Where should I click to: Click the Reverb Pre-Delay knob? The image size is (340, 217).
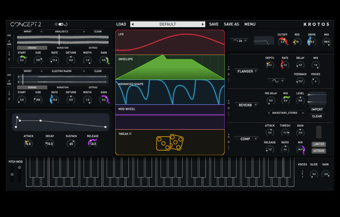pyautogui.click(x=271, y=100)
